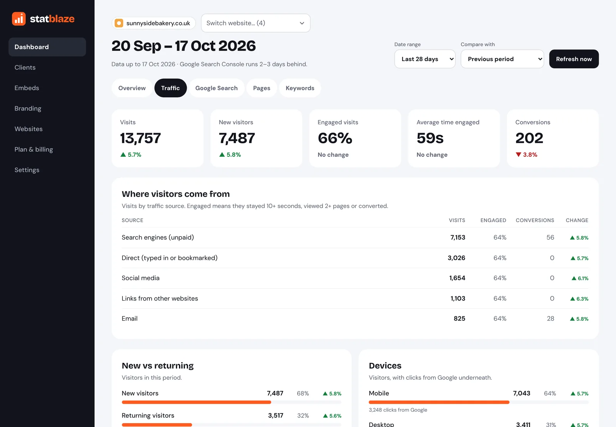Click the statblaze logo icon
616x427 pixels.
[18, 19]
